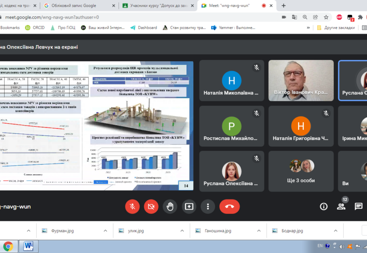Open the three-dot more options menu
This screenshot has height=253, width=367.
tap(208, 206)
